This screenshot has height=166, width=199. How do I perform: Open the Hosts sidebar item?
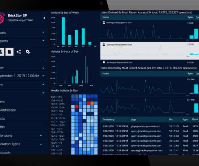(x=3, y=119)
